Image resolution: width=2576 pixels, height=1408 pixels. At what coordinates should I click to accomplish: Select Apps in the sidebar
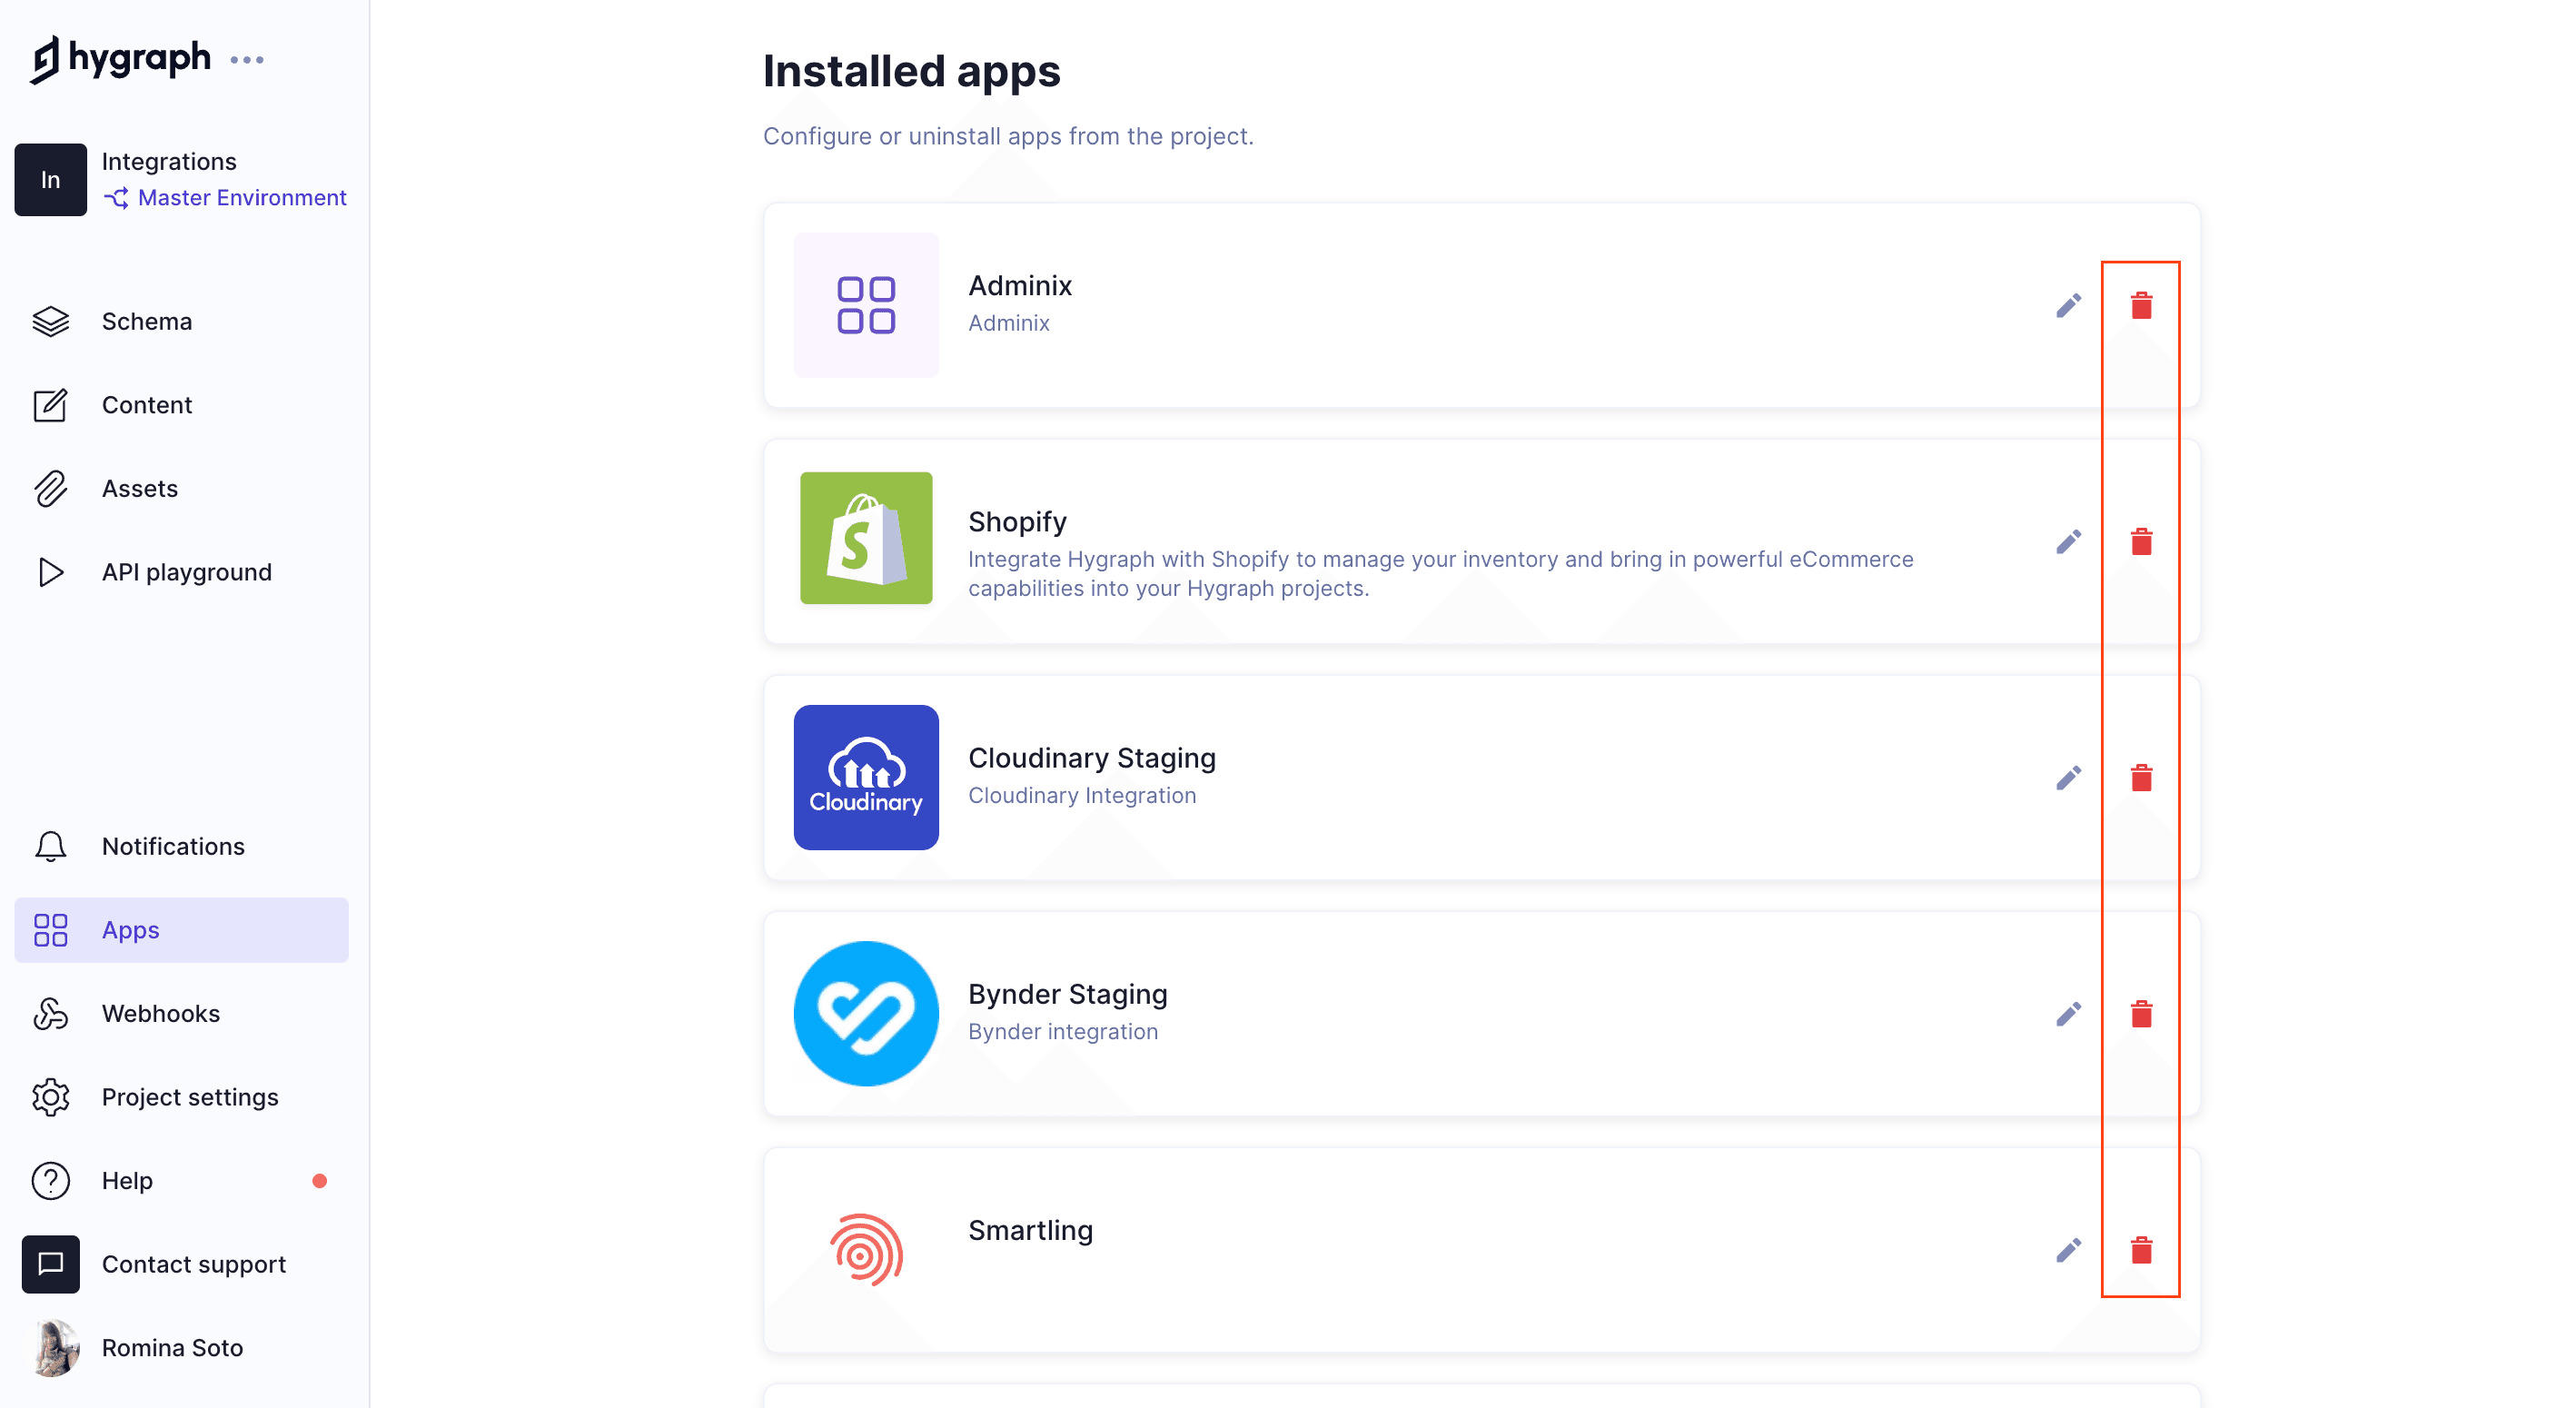[x=129, y=930]
